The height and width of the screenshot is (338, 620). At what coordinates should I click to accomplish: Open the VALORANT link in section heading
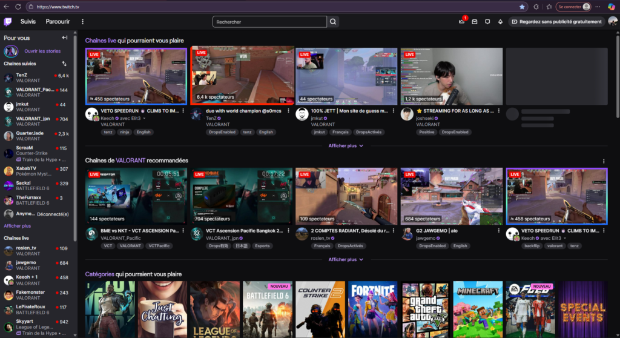click(131, 161)
